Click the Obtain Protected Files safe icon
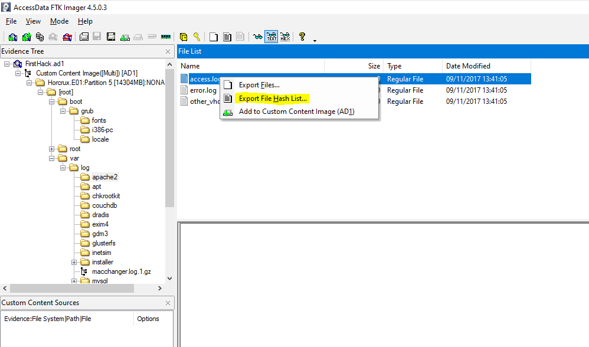Screen dimensions: 589x347 click(x=184, y=37)
